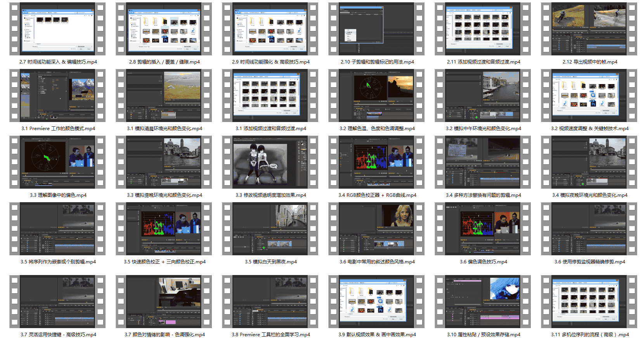
Task: Select the 3.5 模拟白天到黑夜 thumbnail
Action: (270, 229)
